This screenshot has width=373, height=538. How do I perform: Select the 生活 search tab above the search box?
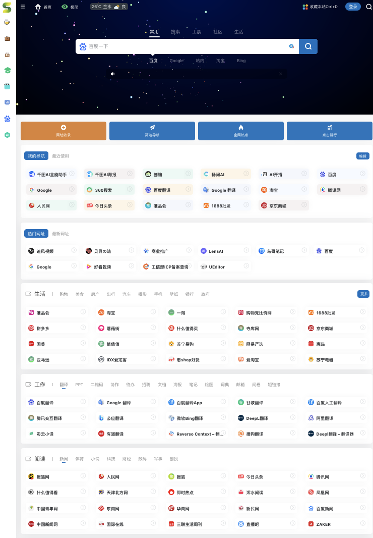(239, 32)
